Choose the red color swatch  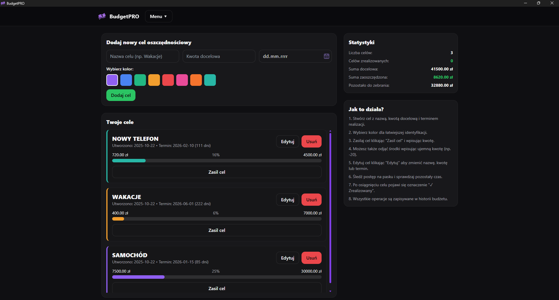click(x=168, y=80)
